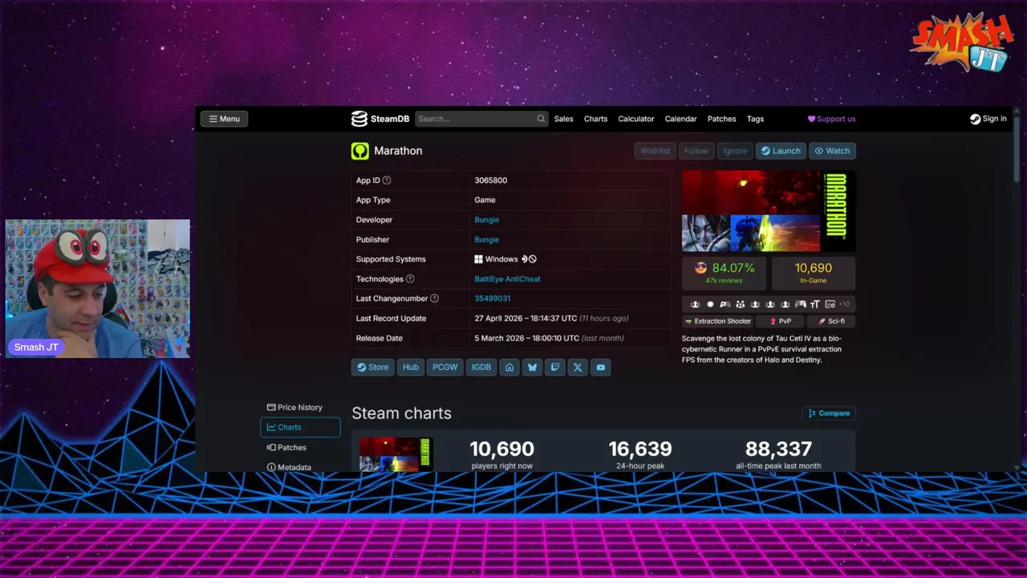
Task: Click the App ID help icon
Action: (387, 181)
